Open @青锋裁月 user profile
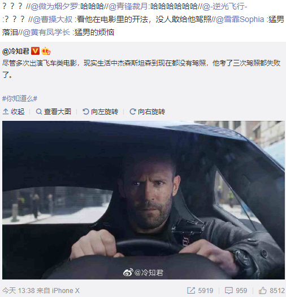Screen dimensions: 286x297 [x=128, y=7]
